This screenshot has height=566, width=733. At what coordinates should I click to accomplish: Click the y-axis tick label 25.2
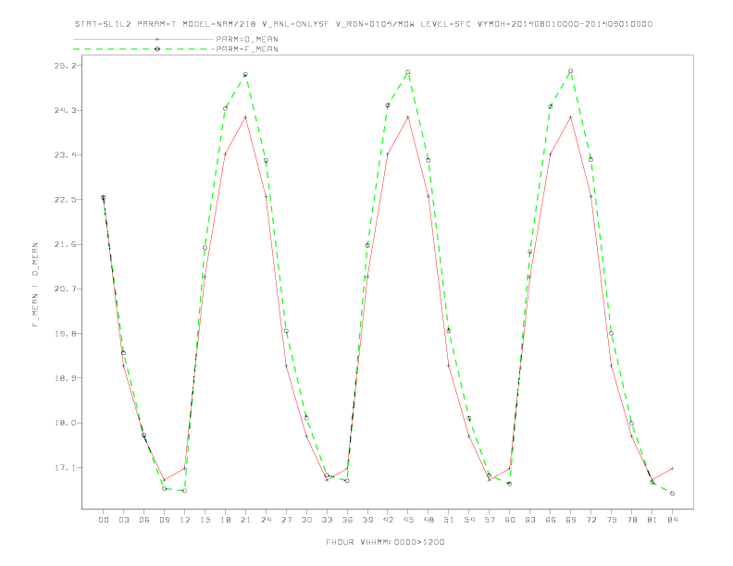pyautogui.click(x=65, y=66)
